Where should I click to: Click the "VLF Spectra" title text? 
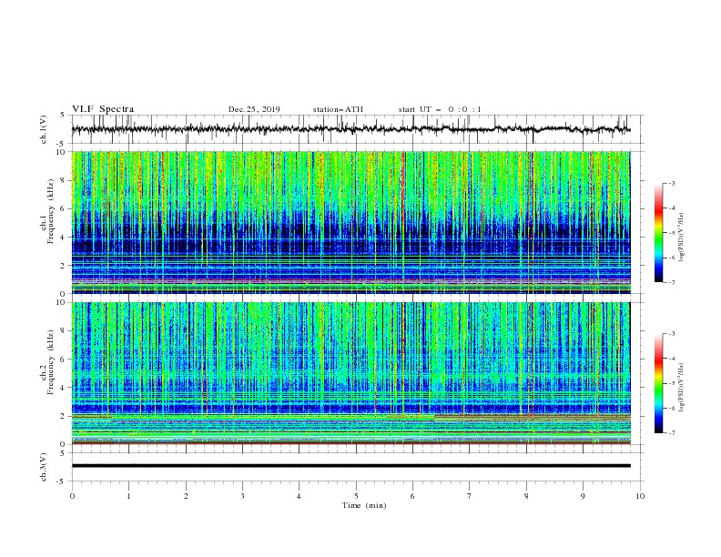click(103, 109)
